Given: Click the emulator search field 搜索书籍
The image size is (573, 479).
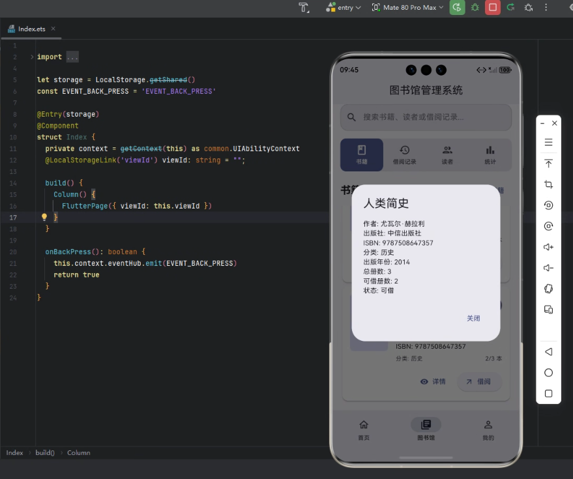Looking at the screenshot, I should click(426, 117).
